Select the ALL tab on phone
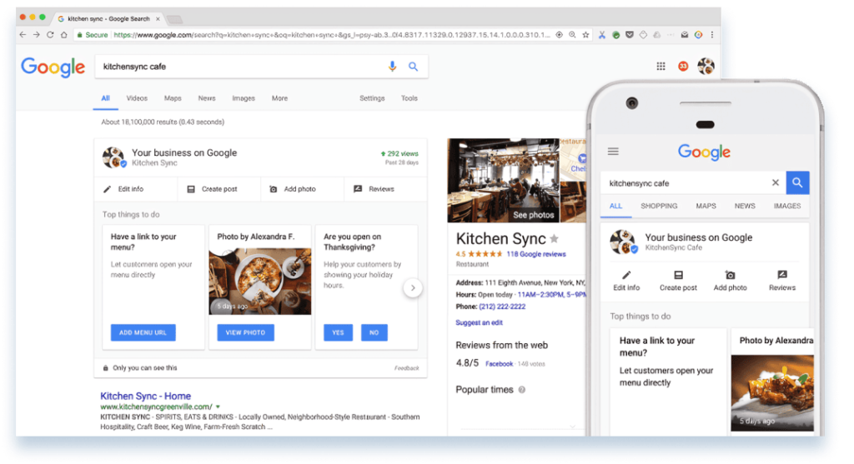The width and height of the screenshot is (854, 464). tap(615, 206)
